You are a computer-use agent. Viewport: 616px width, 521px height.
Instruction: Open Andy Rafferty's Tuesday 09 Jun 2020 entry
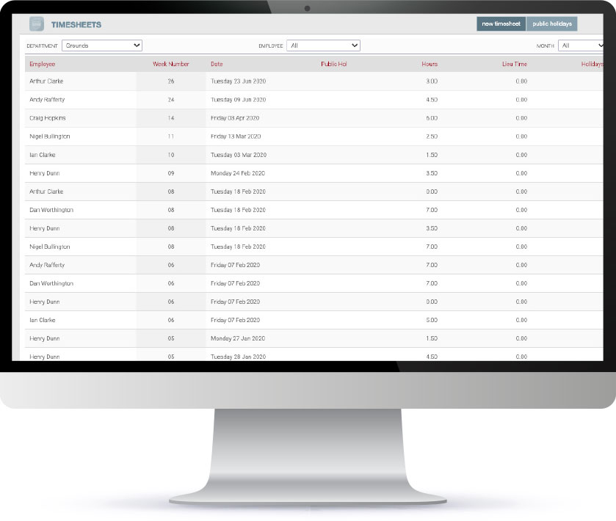point(238,99)
